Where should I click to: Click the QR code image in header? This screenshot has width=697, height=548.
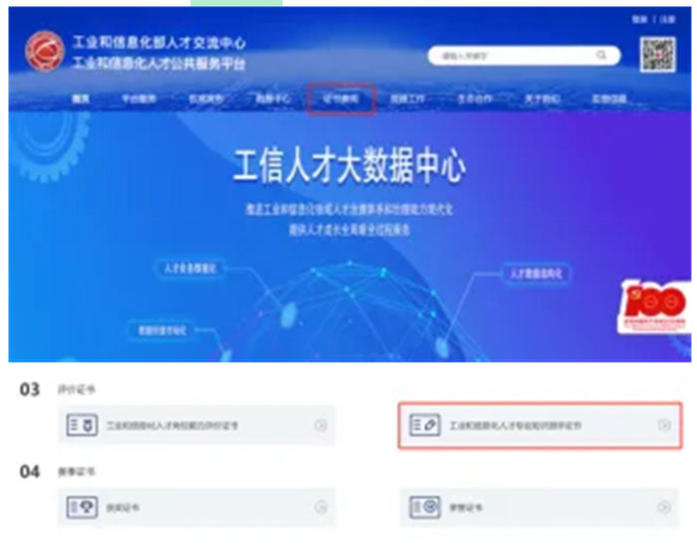click(658, 54)
